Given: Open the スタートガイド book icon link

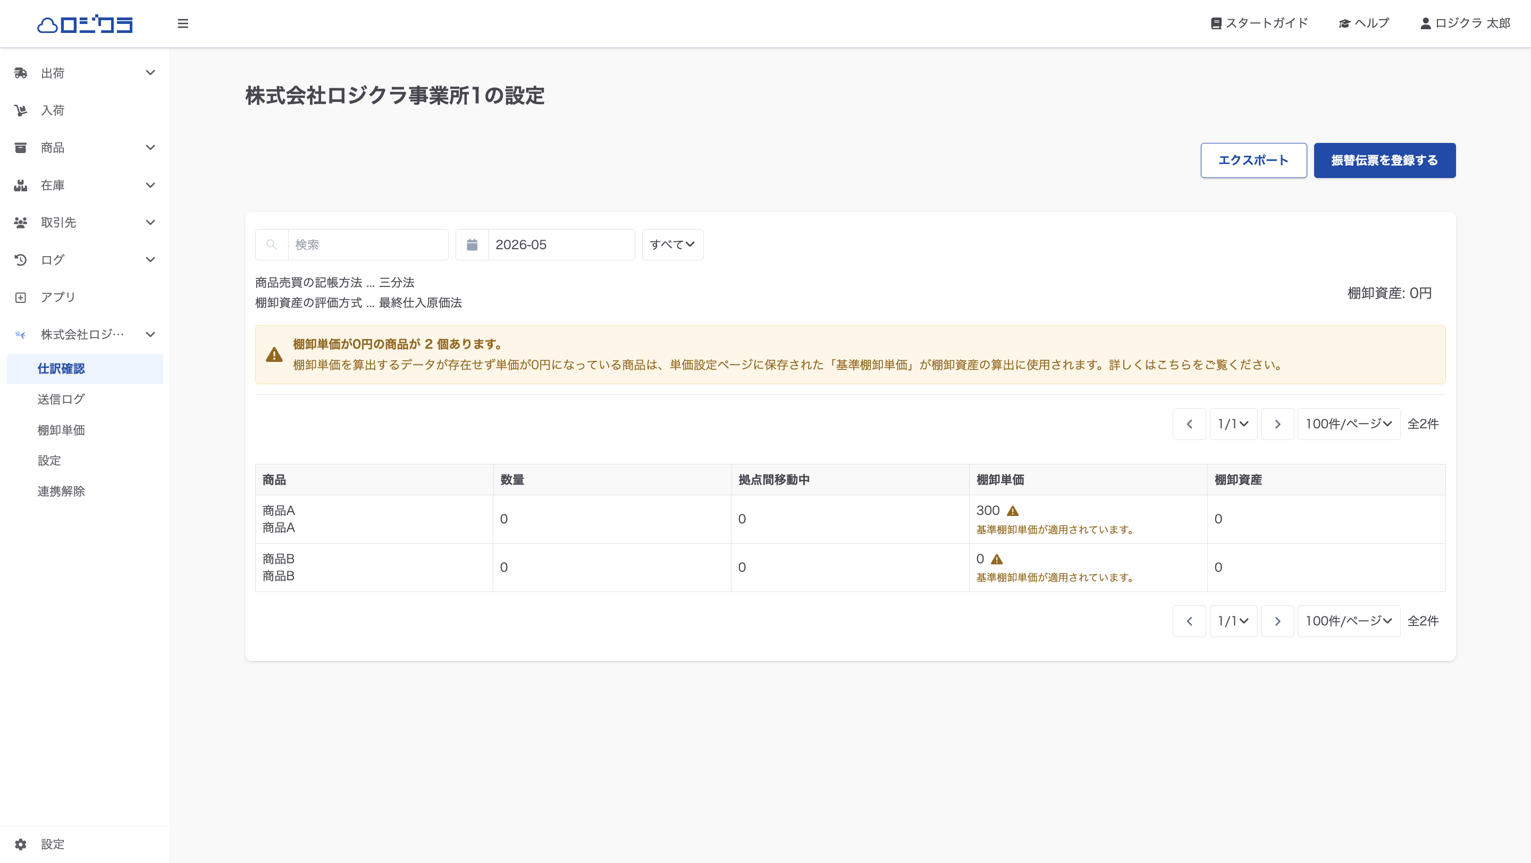Looking at the screenshot, I should [1259, 23].
